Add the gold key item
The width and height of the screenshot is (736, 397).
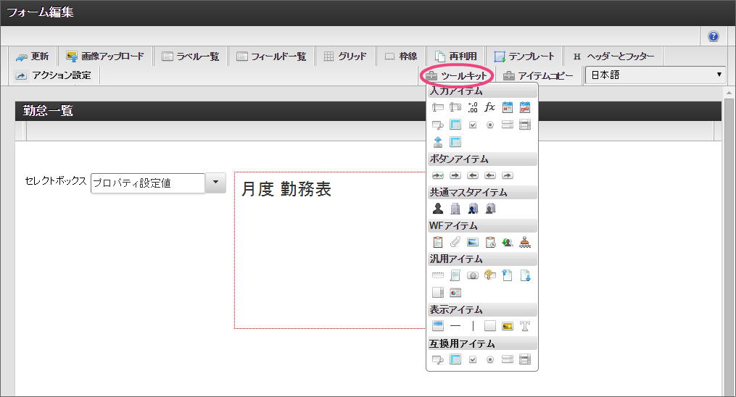(x=490, y=275)
